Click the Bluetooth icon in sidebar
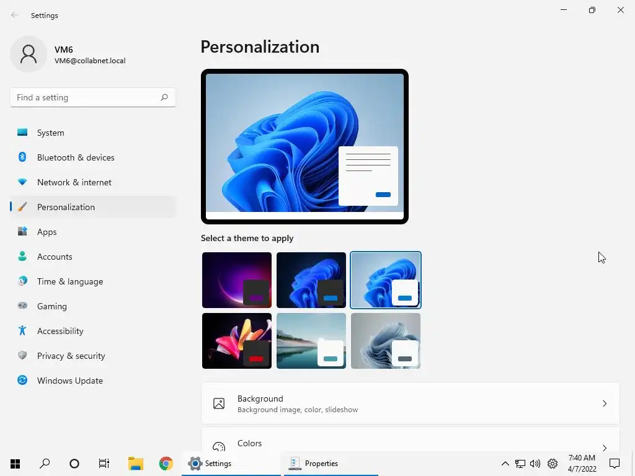 click(22, 157)
